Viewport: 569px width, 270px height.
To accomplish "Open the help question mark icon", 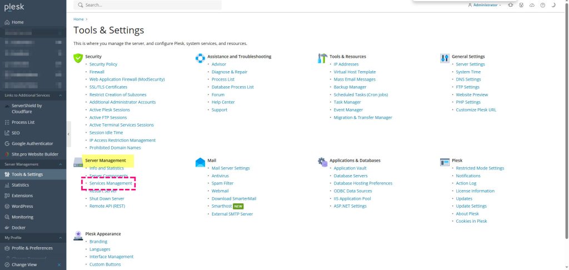I will pyautogui.click(x=542, y=5).
